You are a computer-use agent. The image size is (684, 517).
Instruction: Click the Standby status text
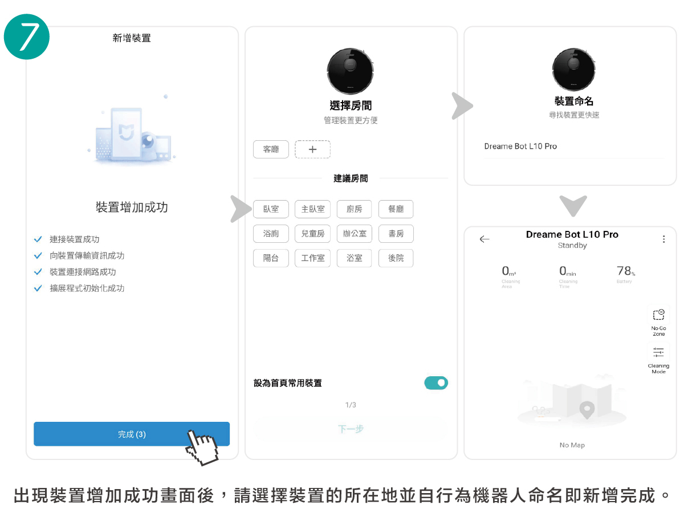pyautogui.click(x=572, y=246)
